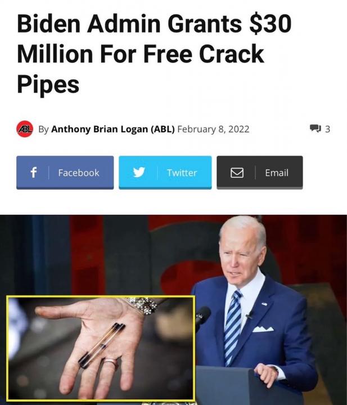The height and width of the screenshot is (405, 347).
Task: Share article using Facebook button label
Action: 79,173
